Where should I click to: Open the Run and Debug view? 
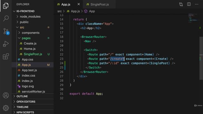(x=6, y=44)
